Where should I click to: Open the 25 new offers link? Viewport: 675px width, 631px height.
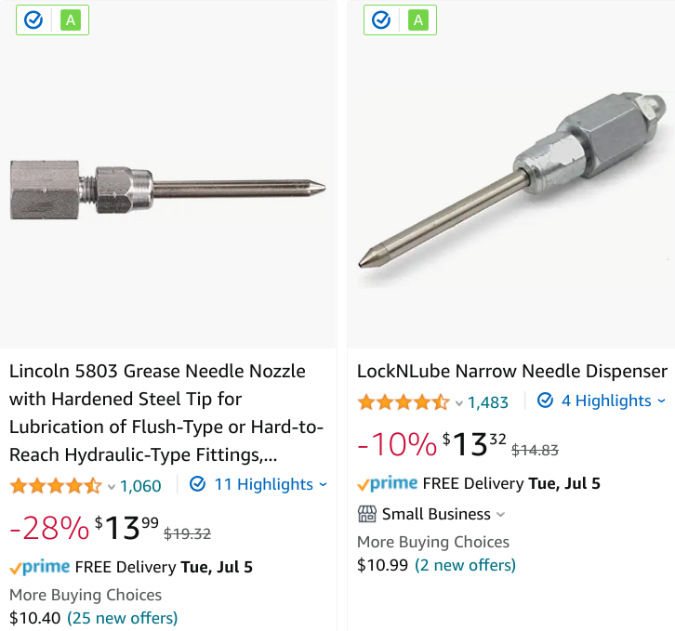(122, 617)
